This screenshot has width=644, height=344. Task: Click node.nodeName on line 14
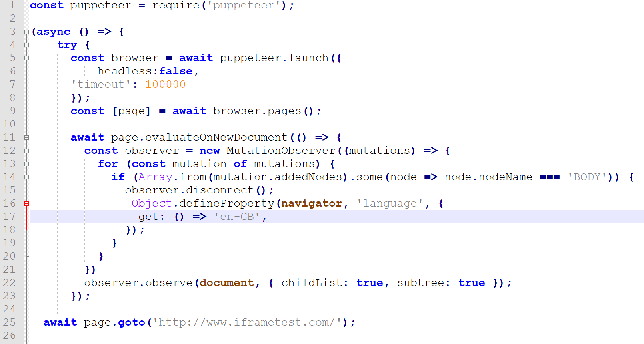click(x=488, y=177)
